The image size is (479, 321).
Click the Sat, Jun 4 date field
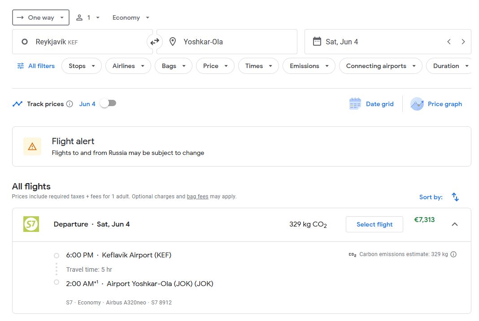click(388, 42)
